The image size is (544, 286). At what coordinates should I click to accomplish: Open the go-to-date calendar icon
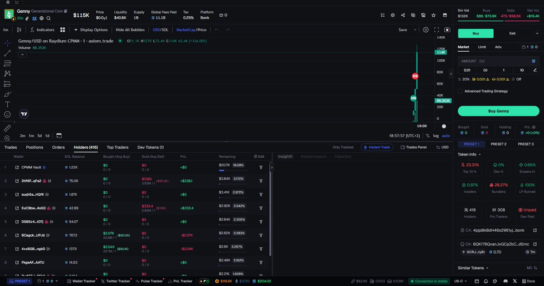(x=59, y=136)
